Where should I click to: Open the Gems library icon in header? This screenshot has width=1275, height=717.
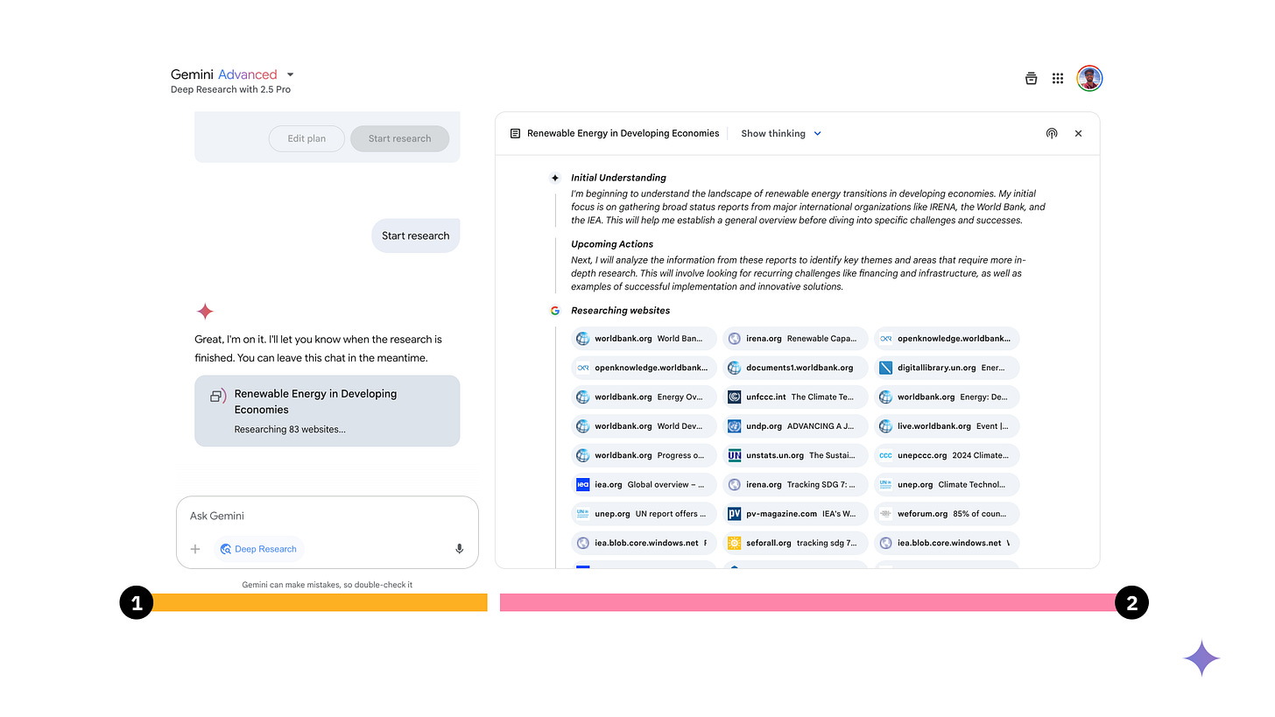pyautogui.click(x=1031, y=79)
